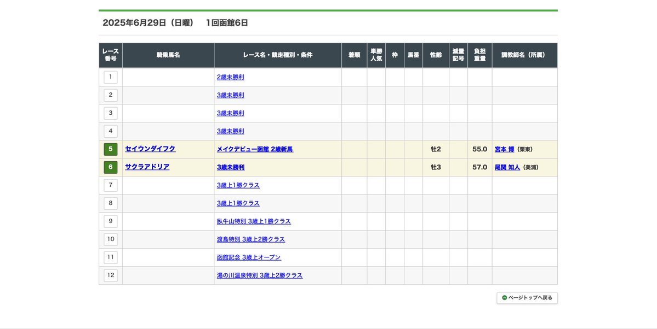This screenshot has height=329, width=657.
Task: Click race number 8 box
Action: pyautogui.click(x=111, y=203)
